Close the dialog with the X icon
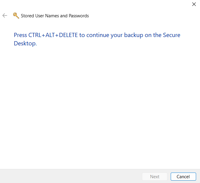 point(194,4)
